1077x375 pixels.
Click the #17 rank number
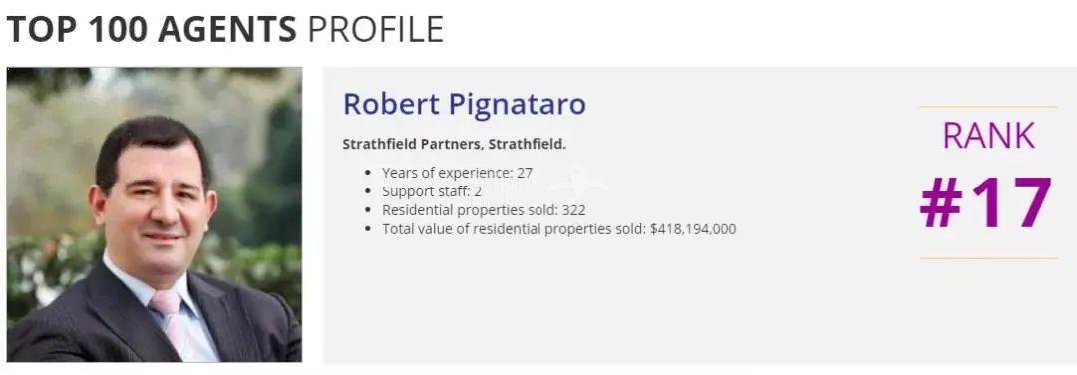986,202
